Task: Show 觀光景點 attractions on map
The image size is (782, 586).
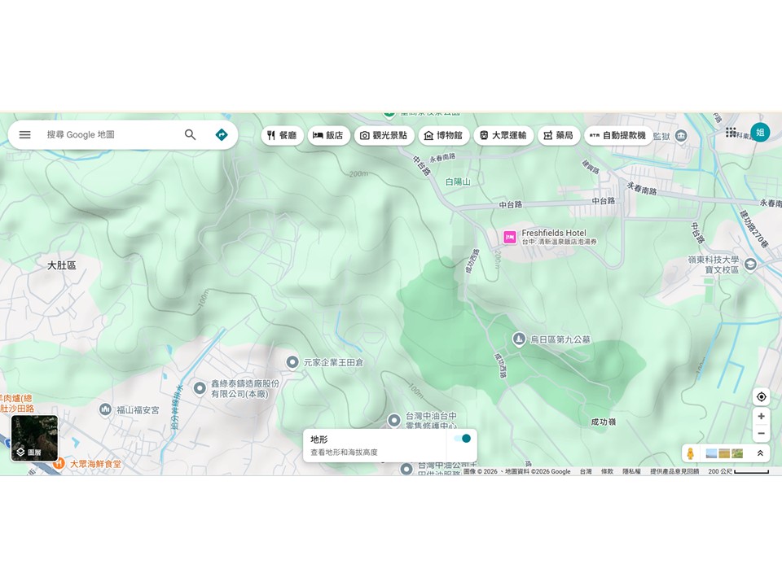Action: (384, 135)
